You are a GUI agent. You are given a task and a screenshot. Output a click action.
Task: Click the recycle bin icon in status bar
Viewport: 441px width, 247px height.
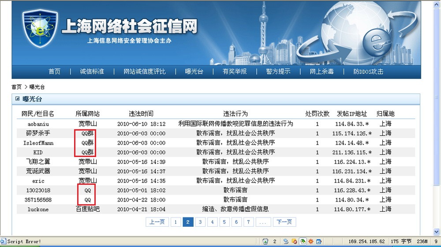tap(265, 241)
